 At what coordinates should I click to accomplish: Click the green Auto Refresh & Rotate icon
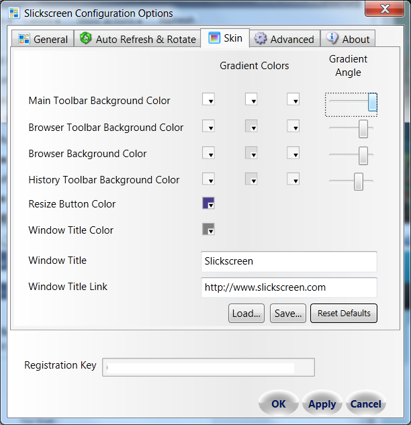coord(86,38)
